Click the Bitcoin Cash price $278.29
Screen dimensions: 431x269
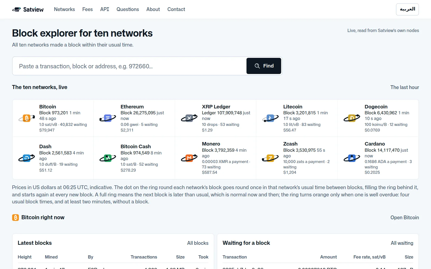128,170
